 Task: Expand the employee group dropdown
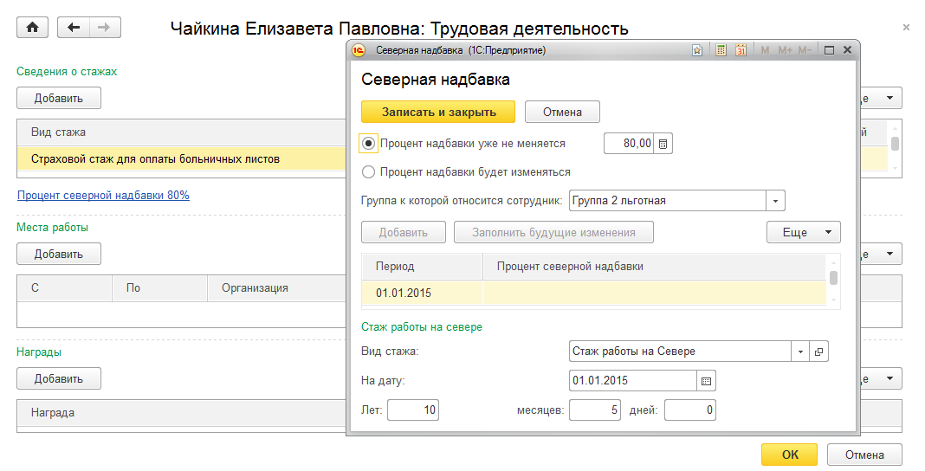pyautogui.click(x=775, y=201)
